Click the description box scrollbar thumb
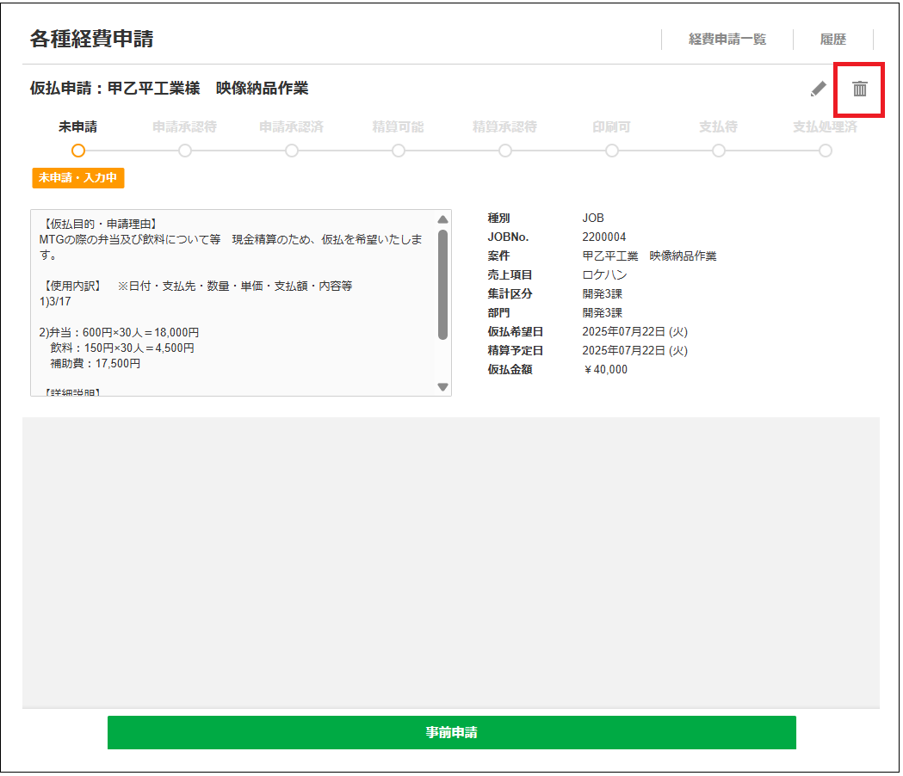903x776 pixels. point(443,284)
